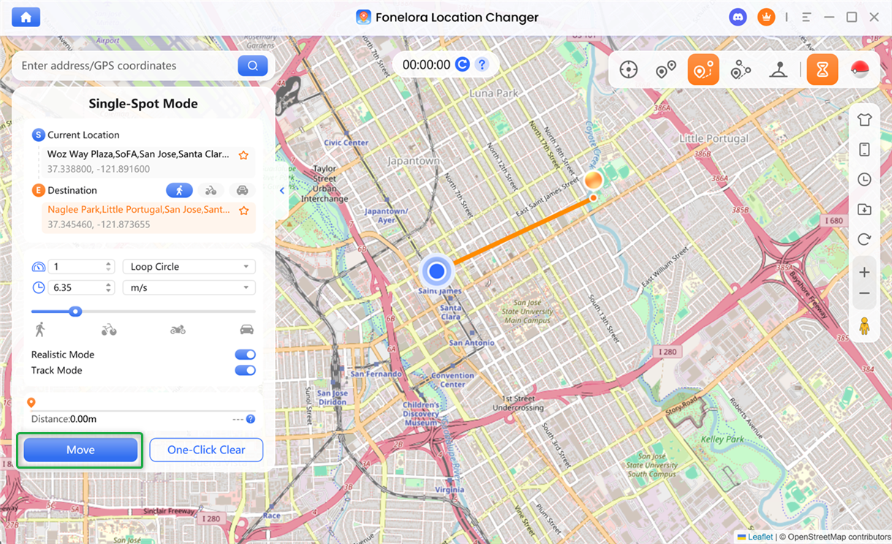
Task: Open Distance help question mark icon
Action: tap(250, 419)
